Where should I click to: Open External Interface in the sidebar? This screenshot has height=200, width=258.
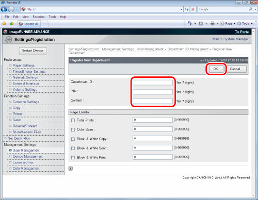point(26,84)
